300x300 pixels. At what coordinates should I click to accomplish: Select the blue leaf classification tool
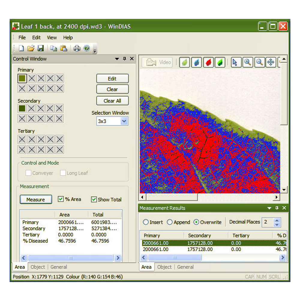pos(196,62)
